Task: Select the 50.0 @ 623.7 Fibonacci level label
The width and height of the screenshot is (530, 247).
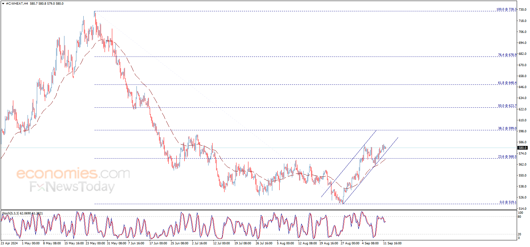Action: click(x=507, y=106)
